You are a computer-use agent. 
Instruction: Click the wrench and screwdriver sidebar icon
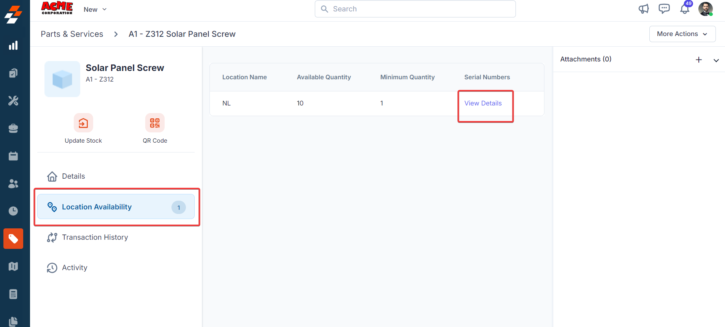point(13,101)
